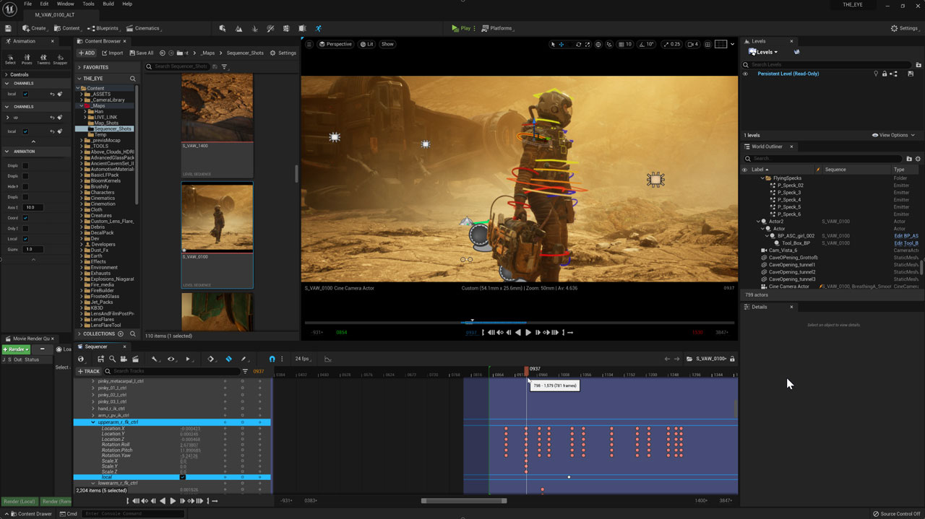Toggle sequencer snapping magnet icon
The width and height of the screenshot is (925, 519).
[272, 359]
